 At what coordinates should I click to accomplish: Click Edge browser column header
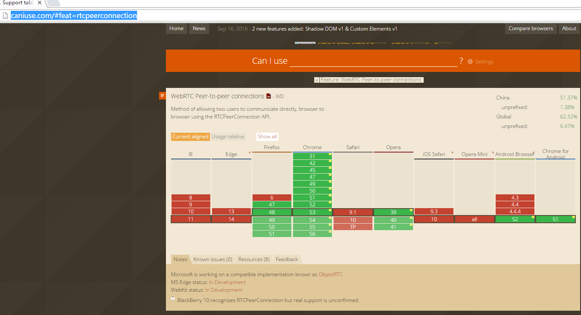(x=231, y=154)
